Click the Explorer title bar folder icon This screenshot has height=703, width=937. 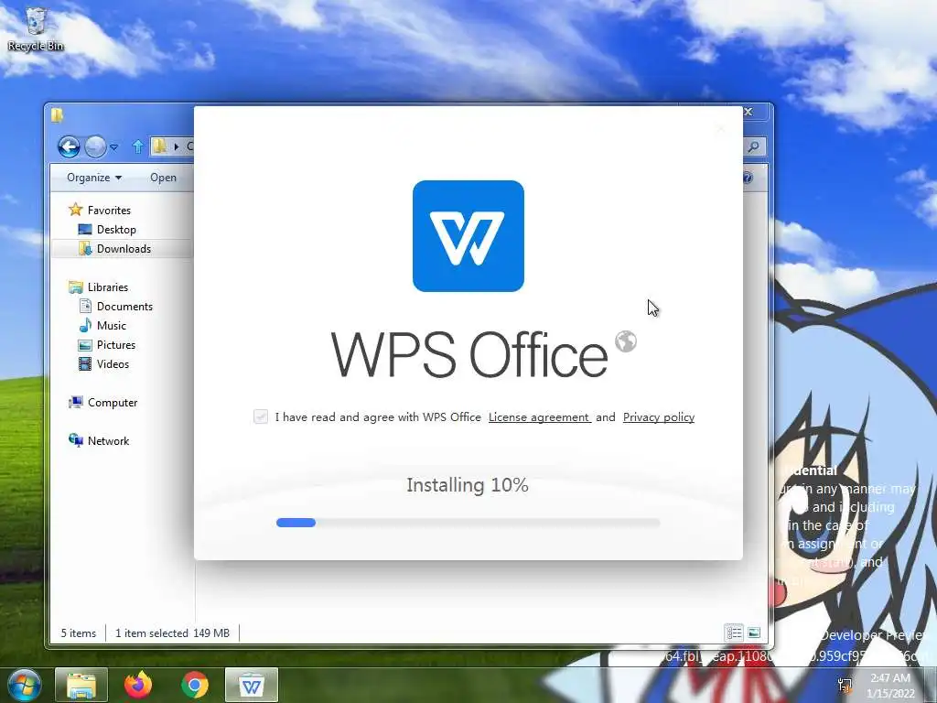57,114
